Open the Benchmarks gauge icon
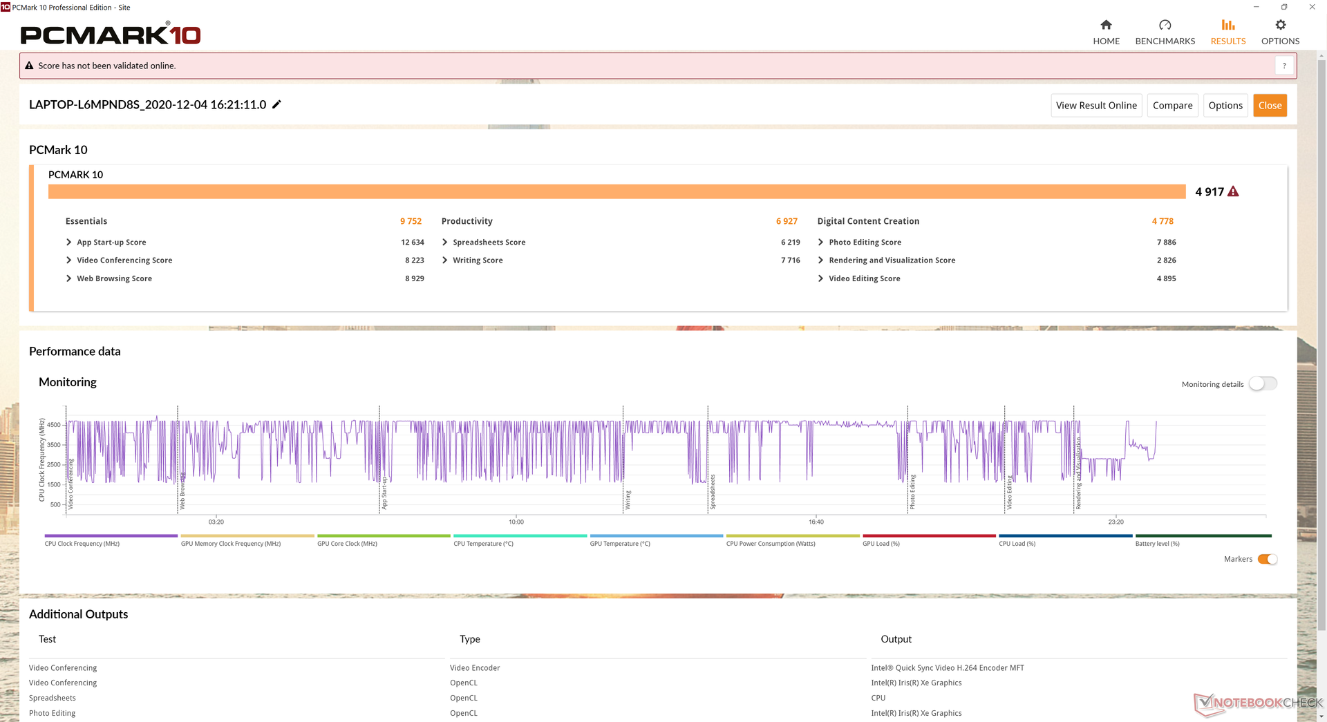 1165,25
